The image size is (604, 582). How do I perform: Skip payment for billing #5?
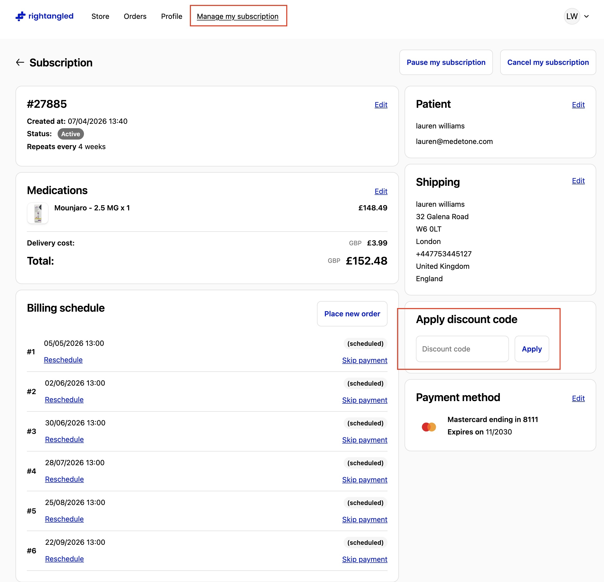(x=365, y=519)
